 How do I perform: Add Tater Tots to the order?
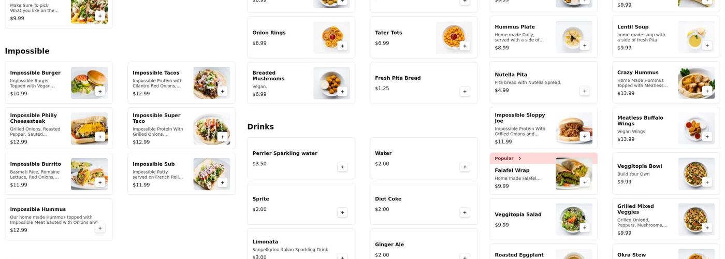tap(465, 46)
